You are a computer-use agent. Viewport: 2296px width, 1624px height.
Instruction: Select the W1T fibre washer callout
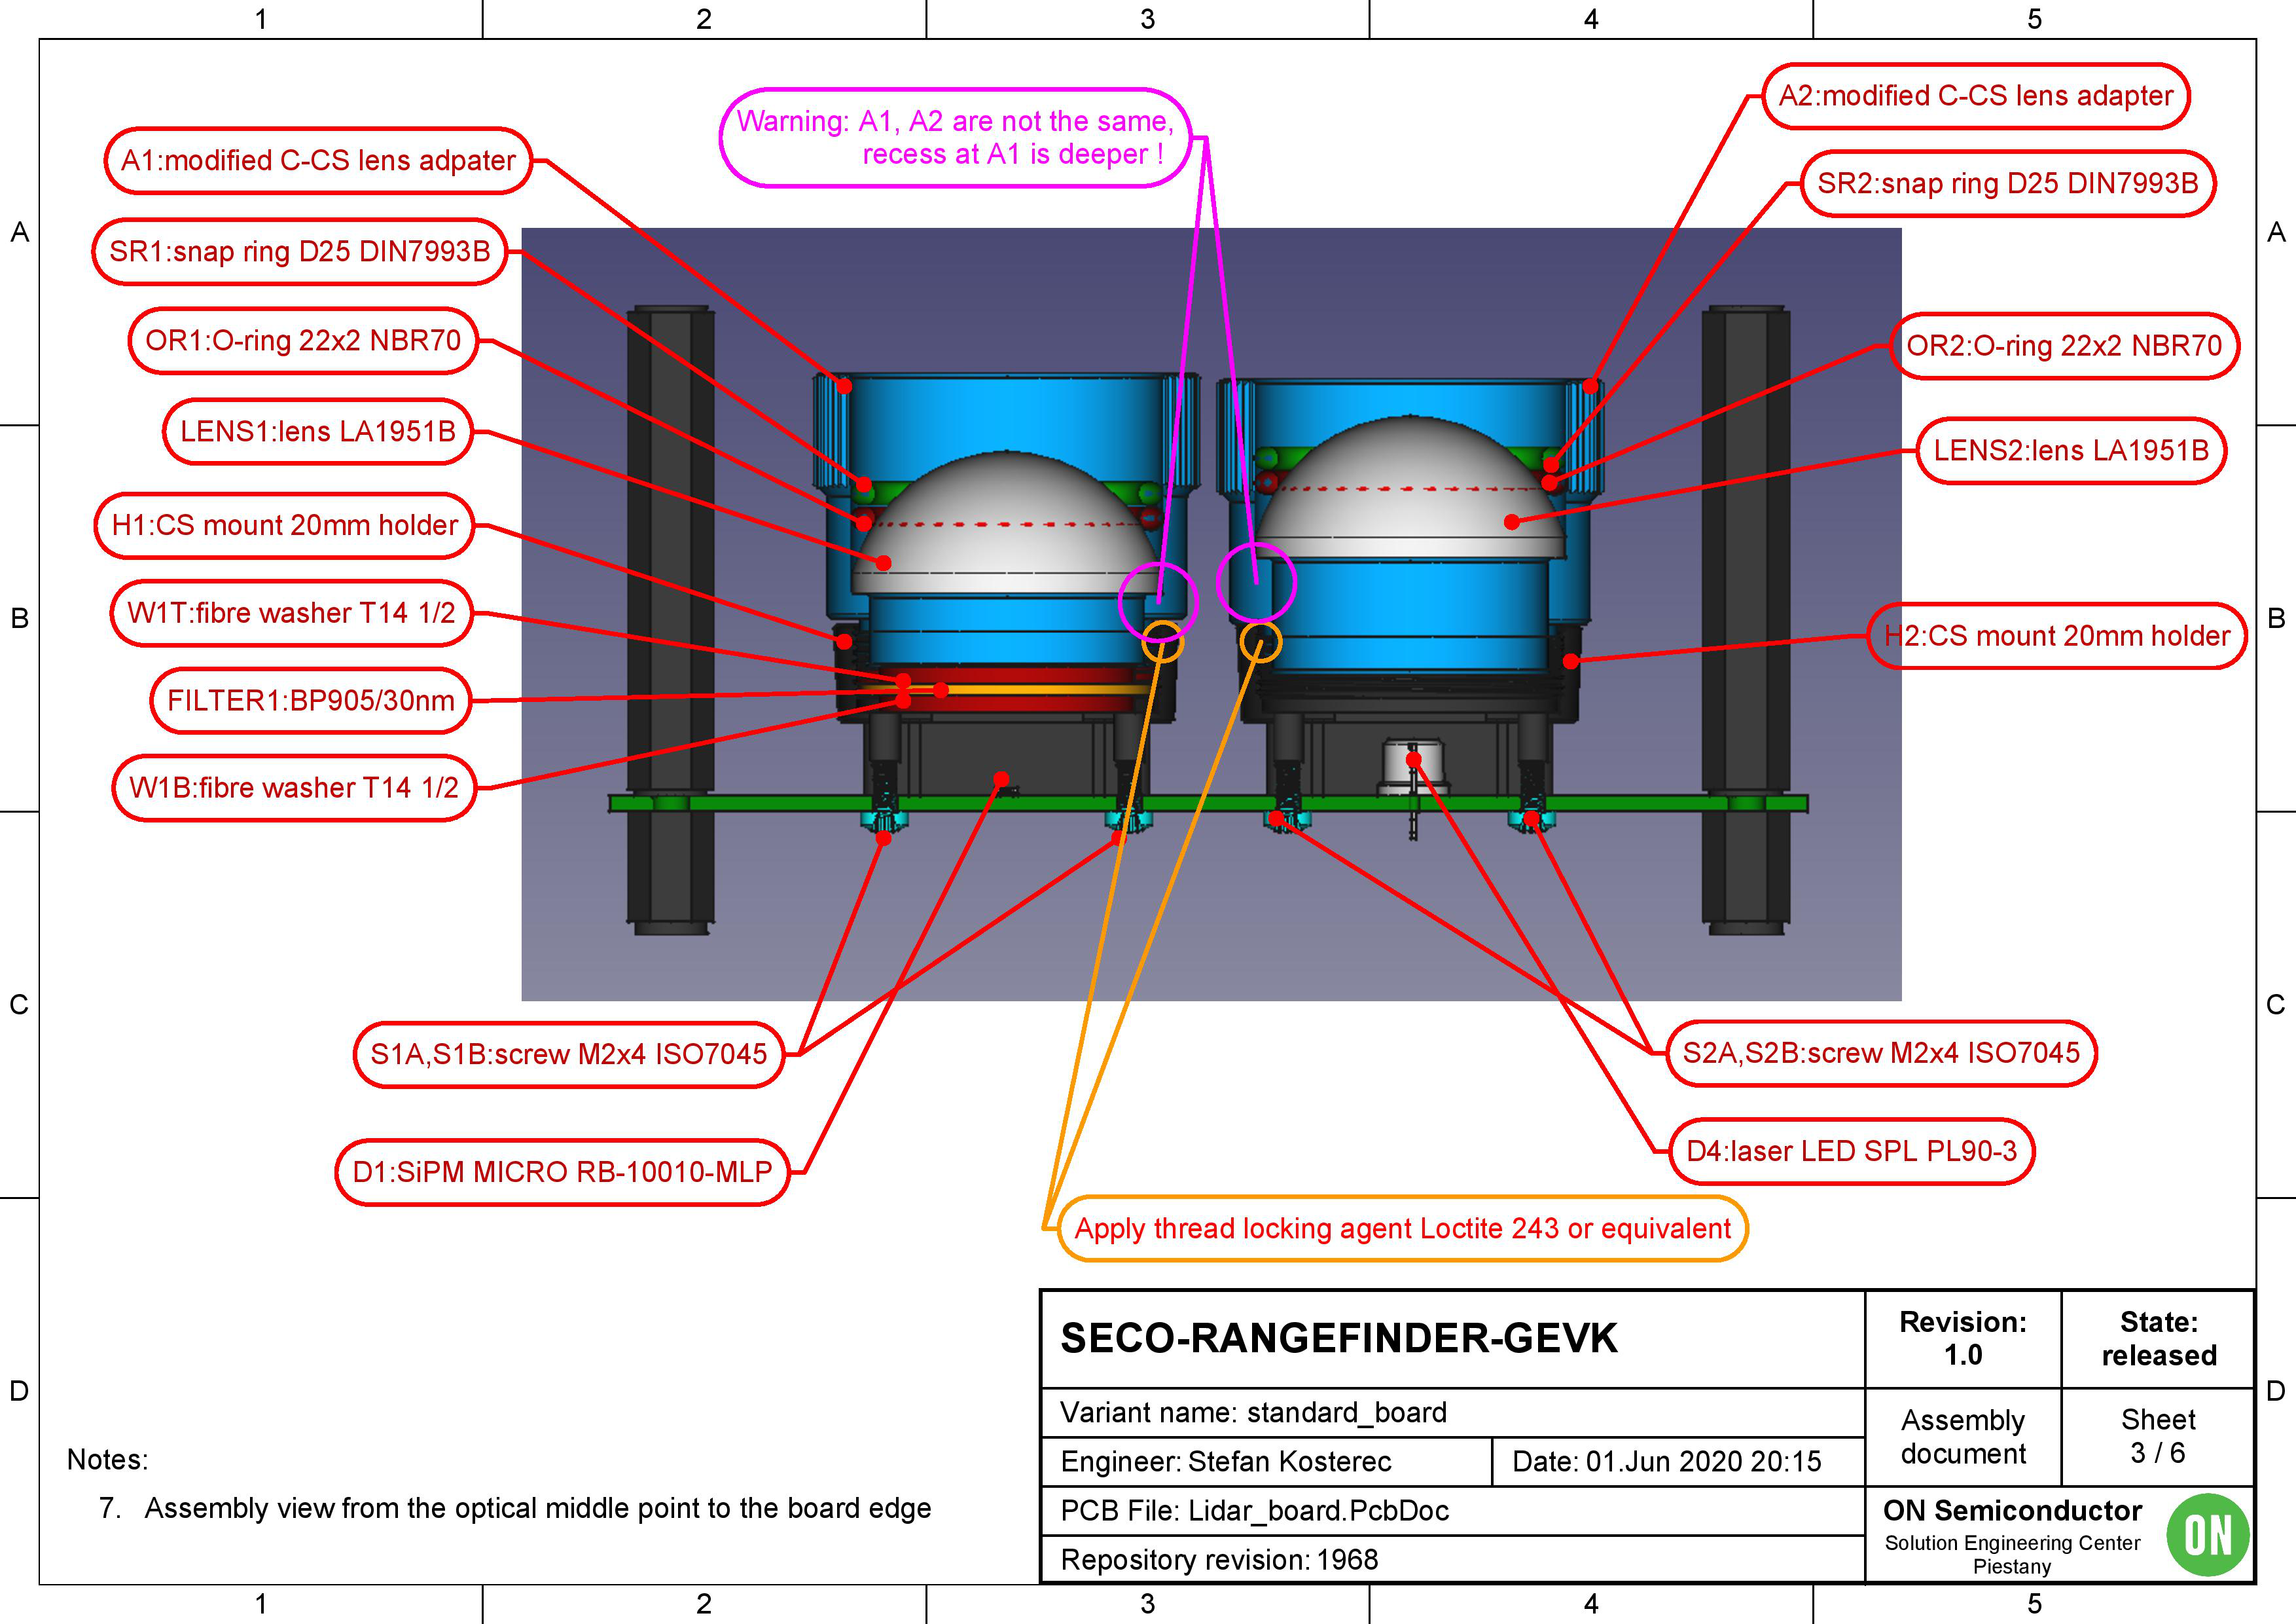pyautogui.click(x=290, y=612)
